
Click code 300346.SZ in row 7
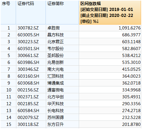31,69
